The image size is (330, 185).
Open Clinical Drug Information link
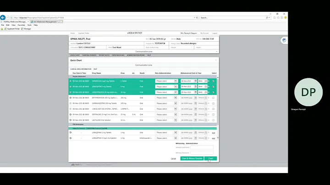[x=81, y=69]
